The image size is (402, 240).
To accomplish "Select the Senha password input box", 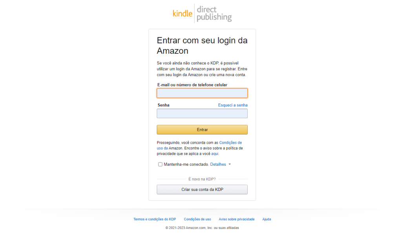I will [202, 114].
